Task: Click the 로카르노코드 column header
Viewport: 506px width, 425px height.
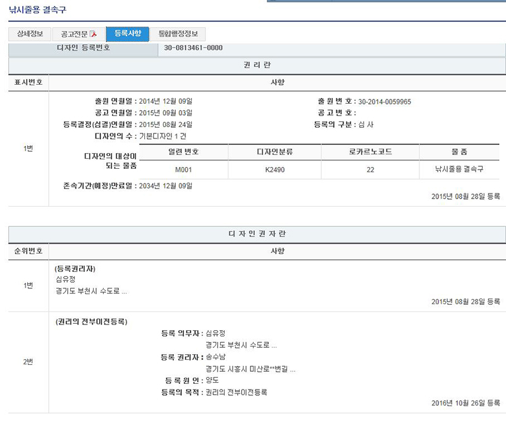Action: (x=370, y=152)
